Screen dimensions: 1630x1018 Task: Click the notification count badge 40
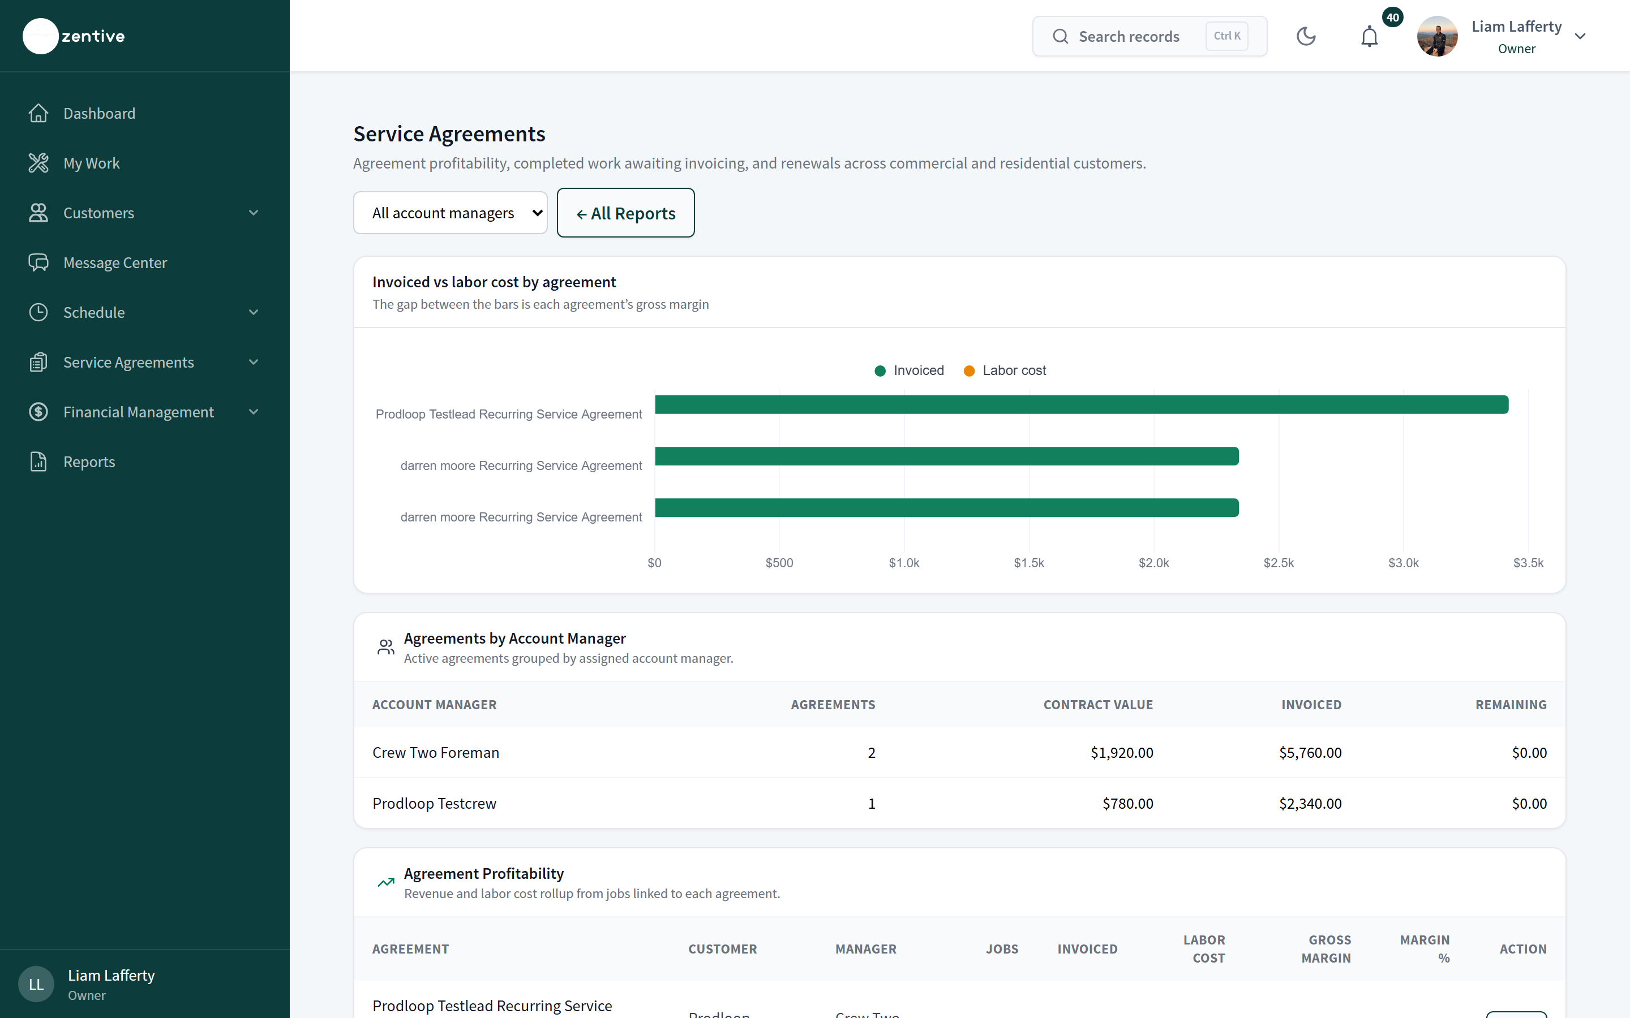coord(1392,18)
